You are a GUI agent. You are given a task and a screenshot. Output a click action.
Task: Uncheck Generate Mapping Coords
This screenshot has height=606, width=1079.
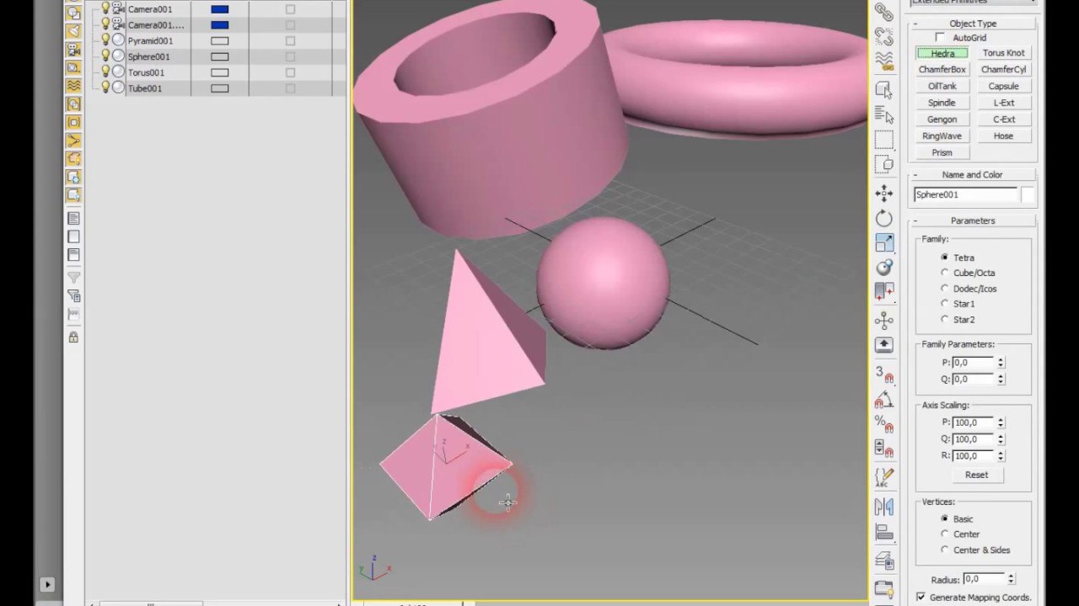(x=921, y=597)
